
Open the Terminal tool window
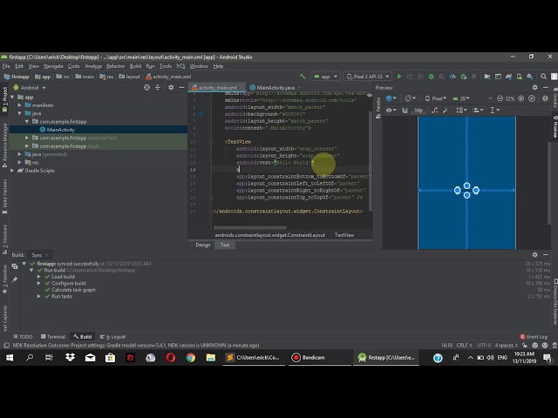[x=53, y=337]
